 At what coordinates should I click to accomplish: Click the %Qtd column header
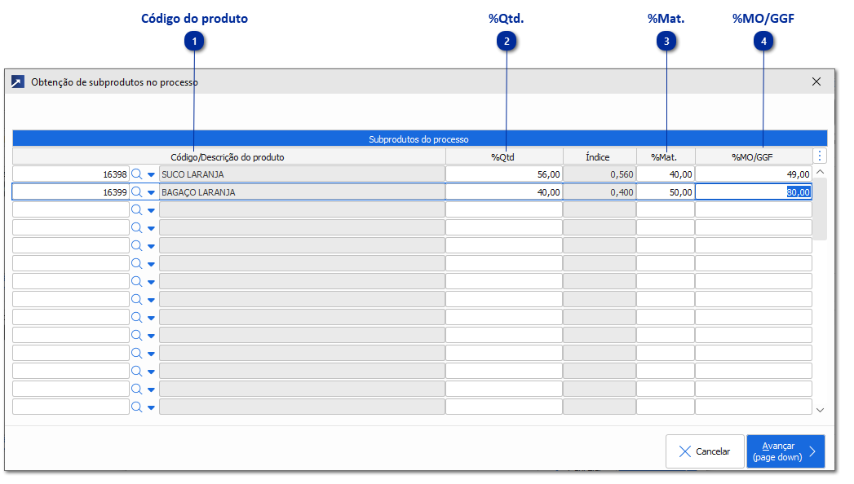point(504,156)
